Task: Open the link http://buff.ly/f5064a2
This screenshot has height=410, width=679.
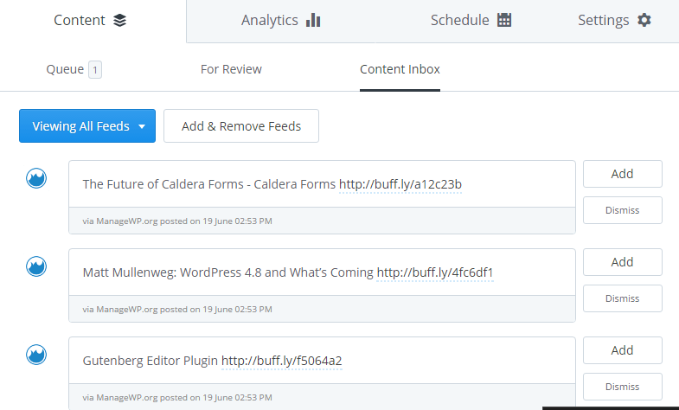Action: click(281, 361)
